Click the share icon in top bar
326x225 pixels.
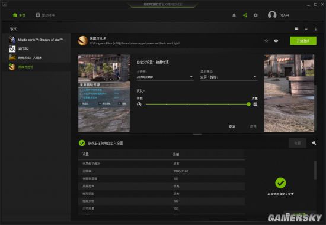click(245, 15)
